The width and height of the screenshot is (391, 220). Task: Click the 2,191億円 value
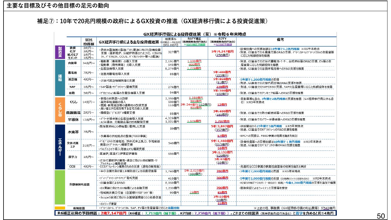[172, 61]
